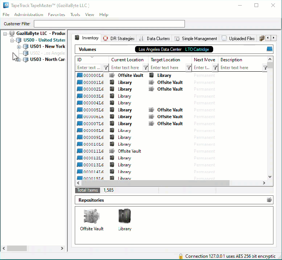
Task: Sort by the ID column header
Action: (92, 60)
